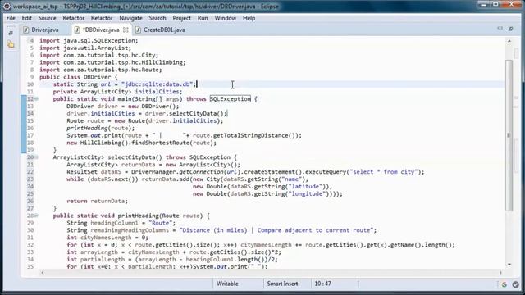Click the CreateDB01.java file icon
Screen dimensions: 525x295
(x=138, y=29)
